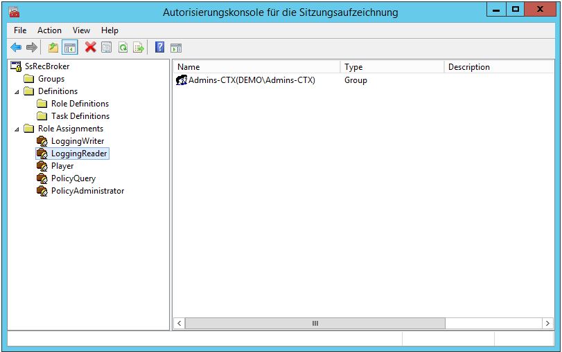Image resolution: width=562 pixels, height=352 pixels.
Task: Click the app icon in title bar
Action: [14, 12]
